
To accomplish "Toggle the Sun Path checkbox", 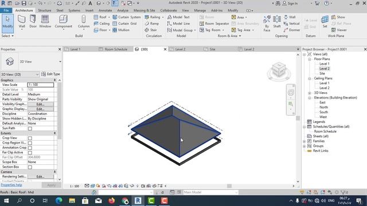I will 30,128.
